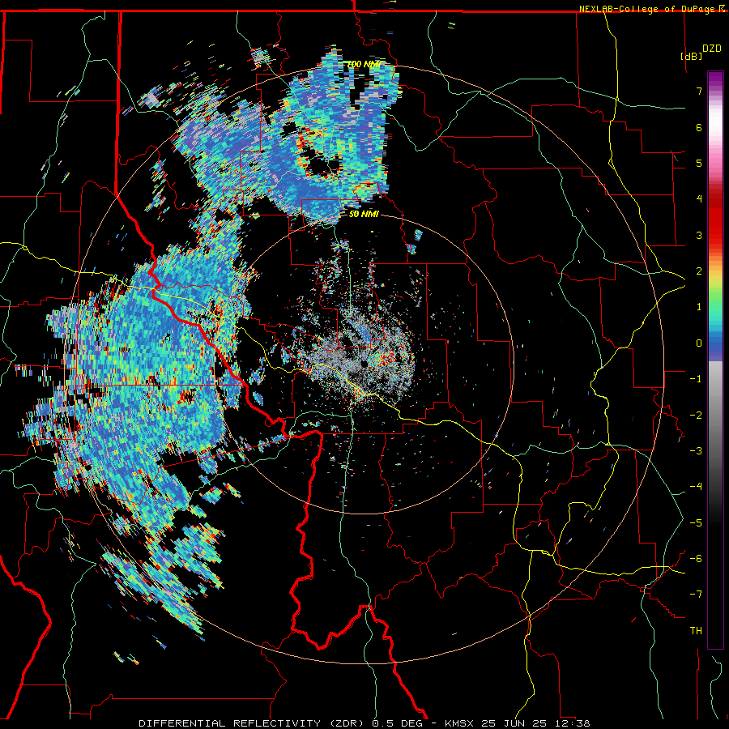Click the -6 value on color scale
The width and height of the screenshot is (729, 729).
696,559
